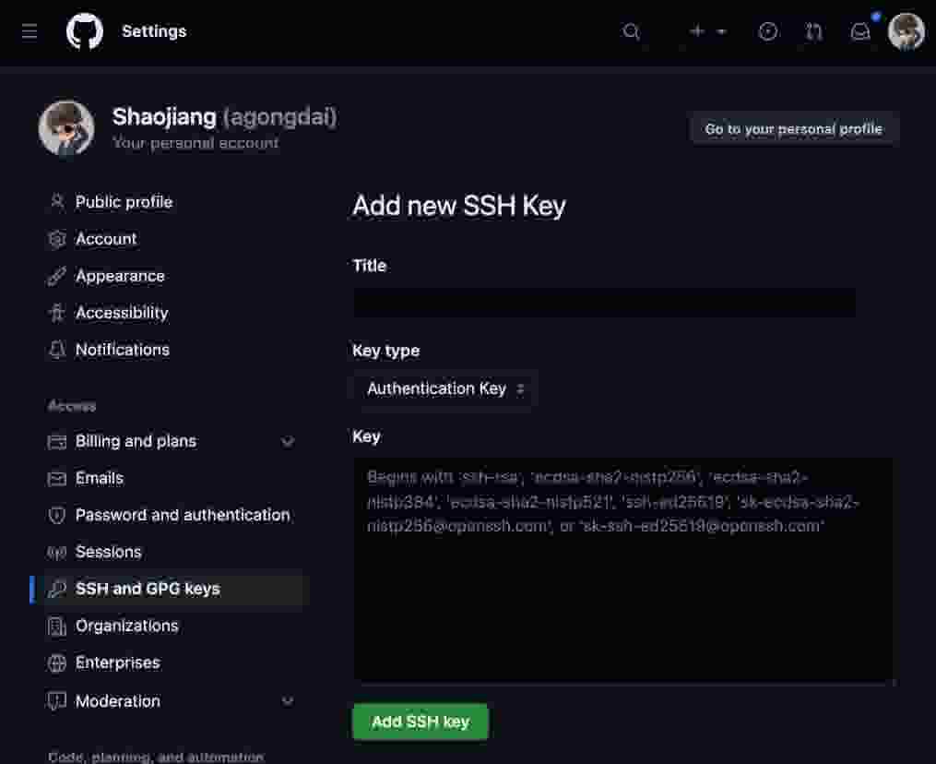Open Notifications settings in sidebar

(123, 350)
